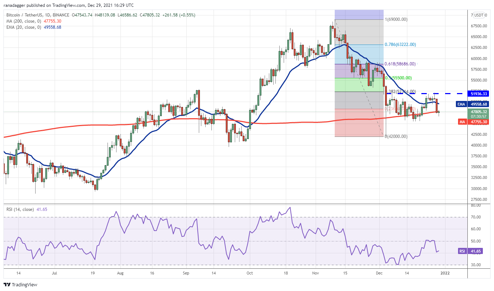Click the TradingView logo
Viewport: 494px width, 291px height.
[x=20, y=285]
